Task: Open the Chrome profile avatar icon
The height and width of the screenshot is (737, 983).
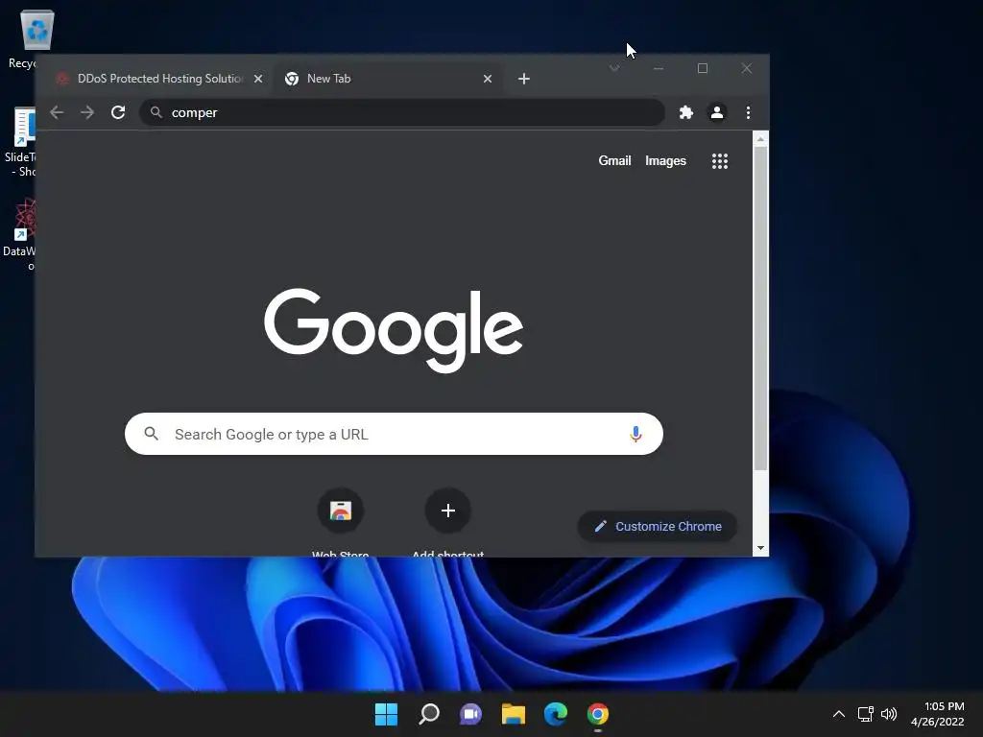Action: [x=716, y=113]
